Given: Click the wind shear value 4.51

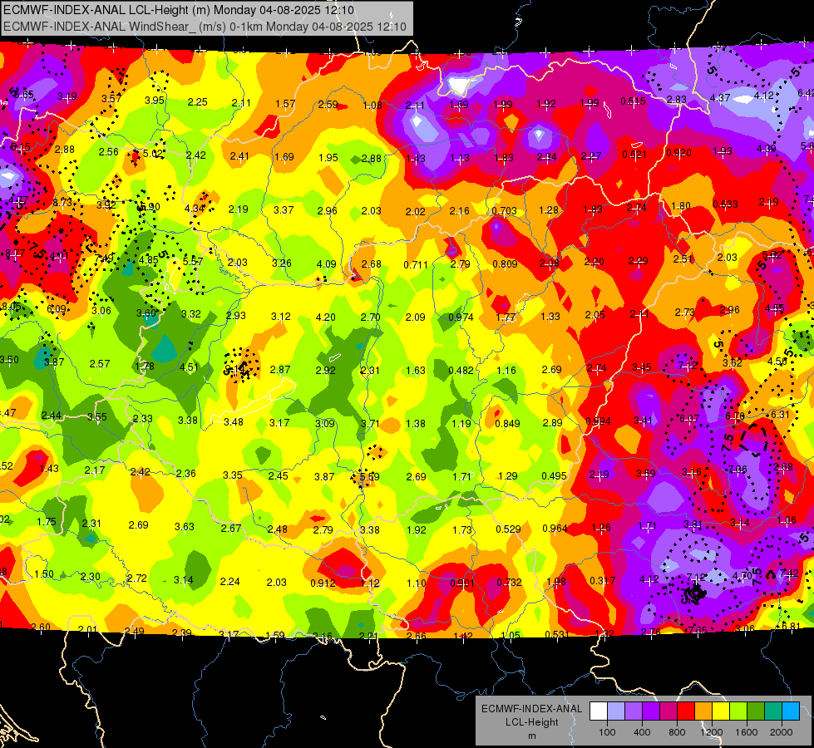Looking at the screenshot, I should [x=189, y=367].
